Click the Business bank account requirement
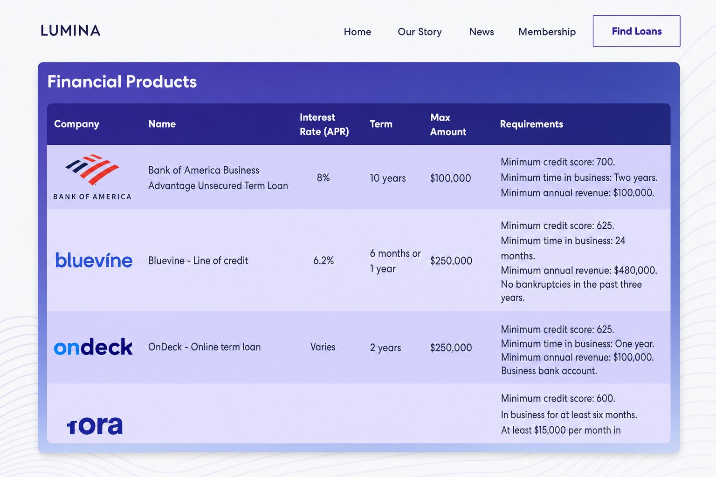Image resolution: width=716 pixels, height=477 pixels. [x=549, y=371]
